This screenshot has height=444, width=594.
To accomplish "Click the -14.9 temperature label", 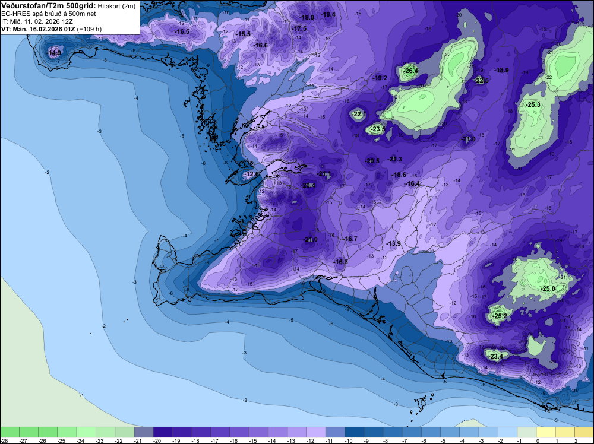I will [54, 53].
